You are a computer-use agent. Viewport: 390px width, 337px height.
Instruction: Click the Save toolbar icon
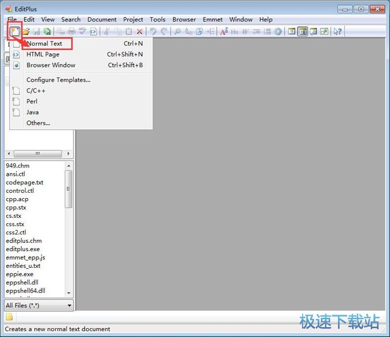36,32
